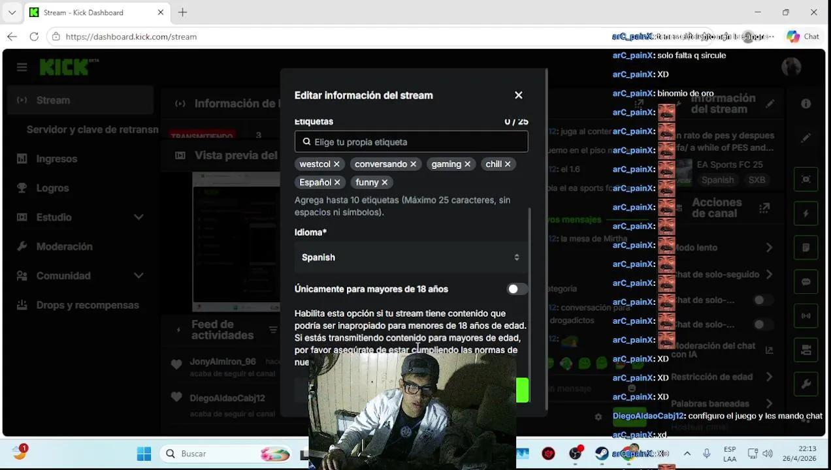The image size is (831, 470).
Task: Click the stream preview thumbnail
Action: [x=236, y=242]
